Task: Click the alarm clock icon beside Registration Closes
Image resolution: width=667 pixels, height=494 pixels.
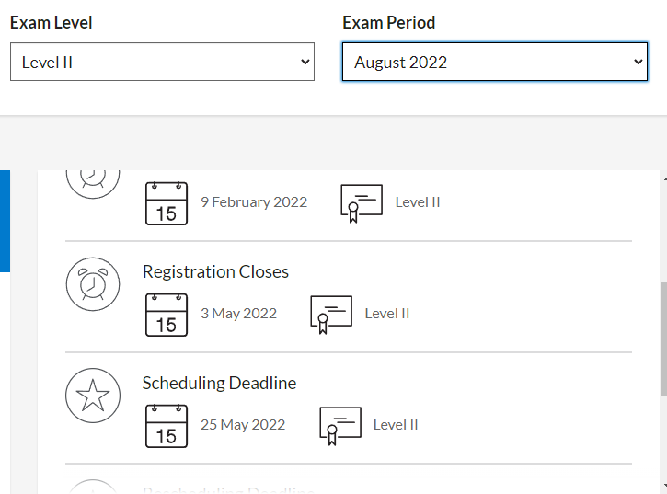Action: (93, 284)
